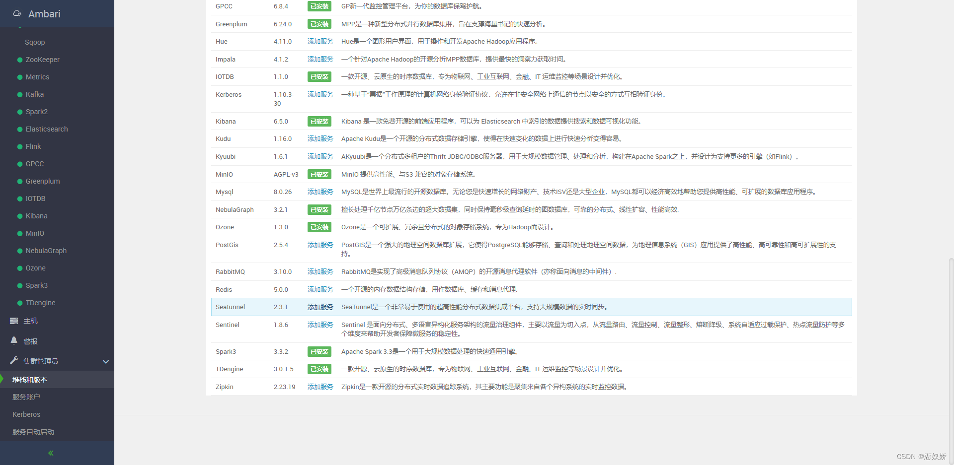Open Flink service in sidebar
954x465 pixels.
coord(33,146)
